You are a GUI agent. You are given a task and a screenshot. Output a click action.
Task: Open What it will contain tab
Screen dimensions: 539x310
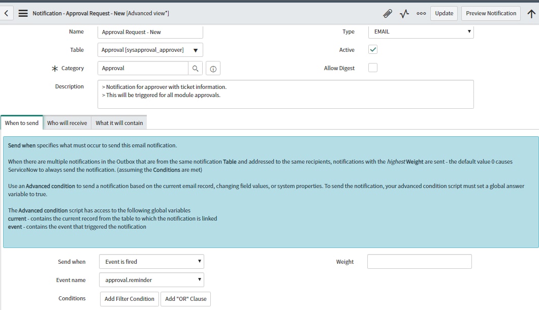coord(119,123)
